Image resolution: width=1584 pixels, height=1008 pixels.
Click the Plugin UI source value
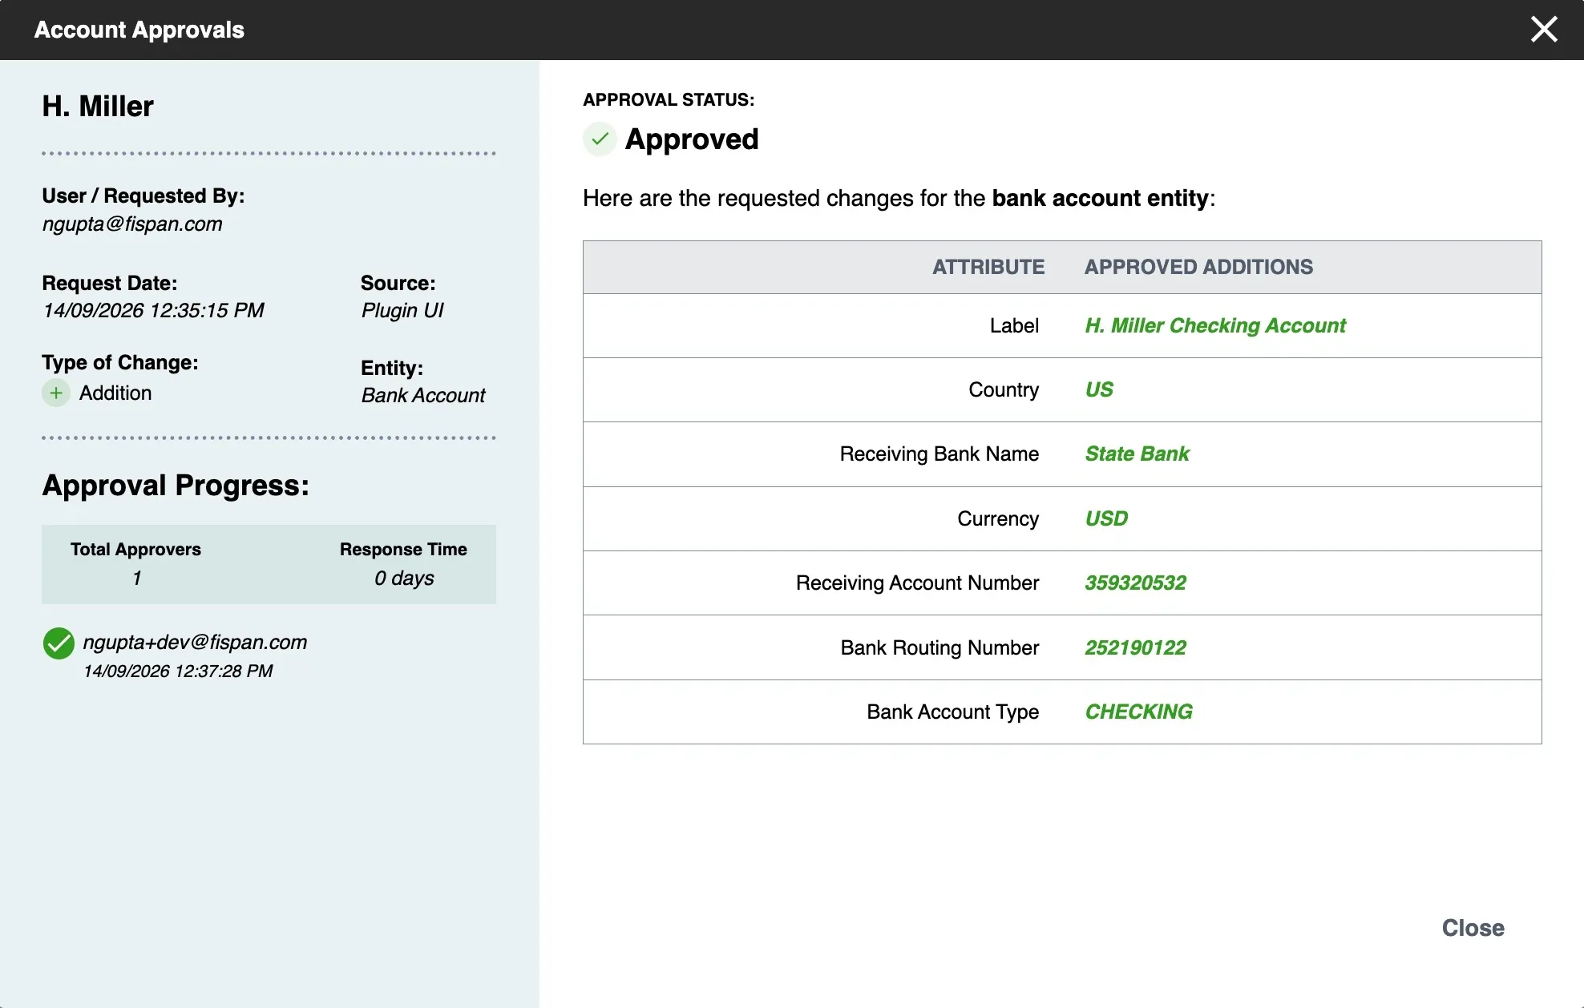coord(402,311)
